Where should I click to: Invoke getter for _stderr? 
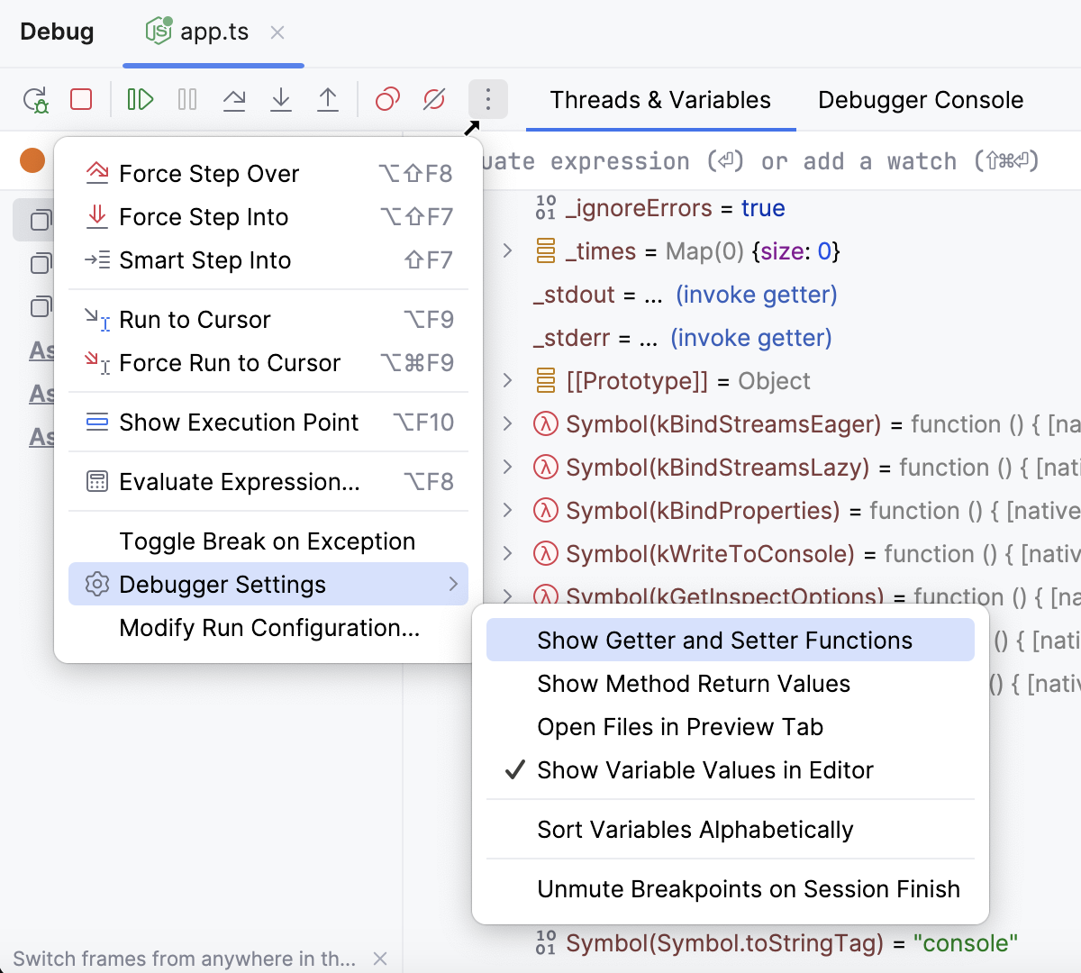[750, 338]
